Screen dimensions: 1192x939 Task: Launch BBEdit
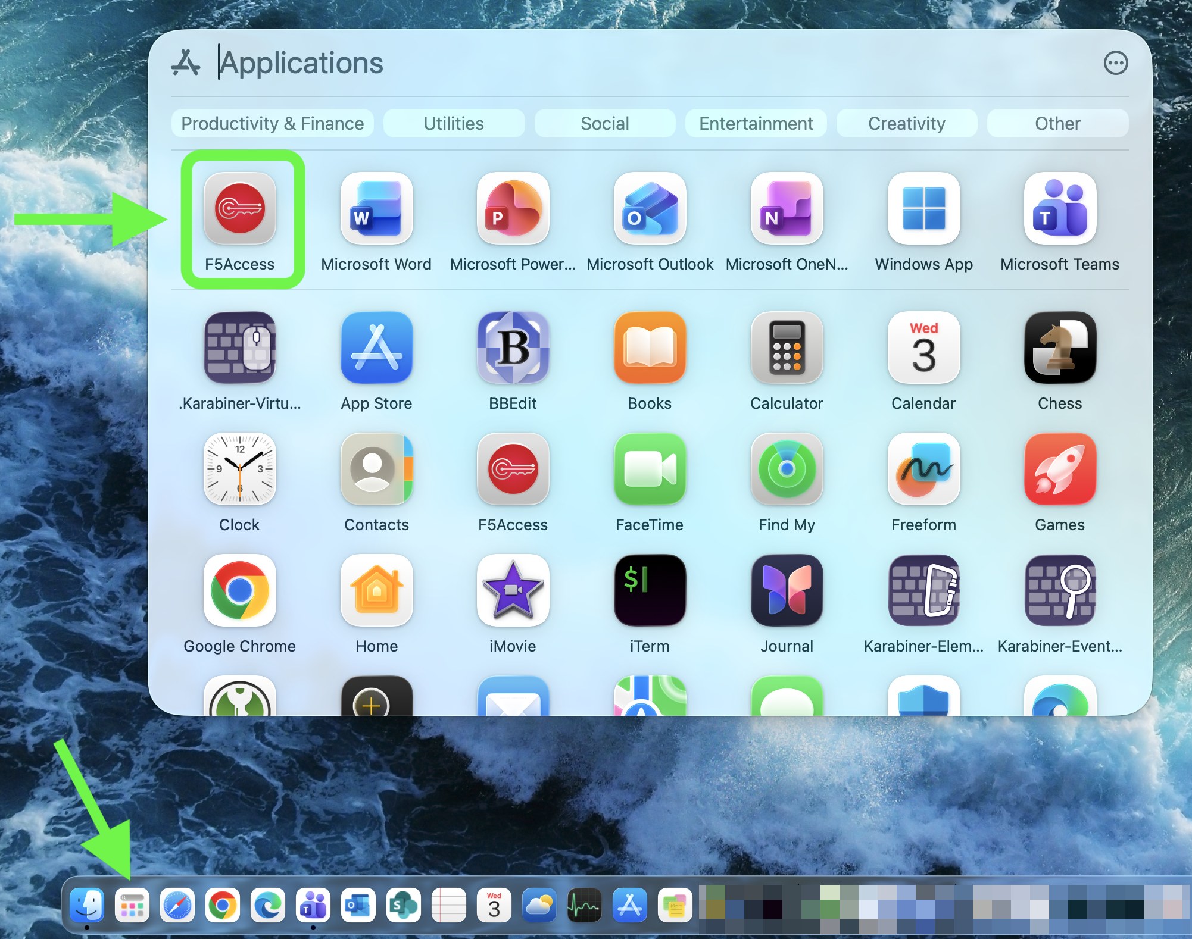click(513, 348)
